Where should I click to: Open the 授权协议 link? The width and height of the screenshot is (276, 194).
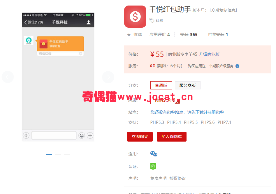pos(177,178)
